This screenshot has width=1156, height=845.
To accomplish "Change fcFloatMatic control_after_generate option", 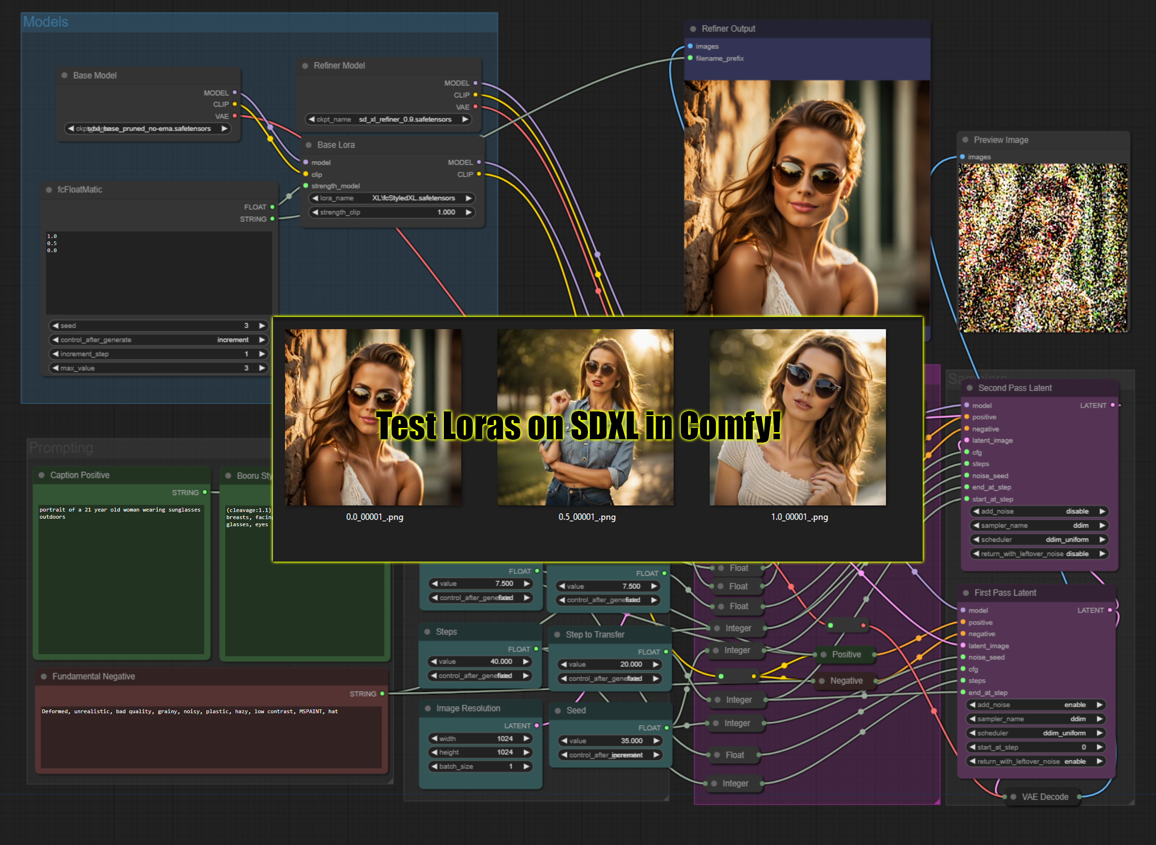I will [x=159, y=340].
